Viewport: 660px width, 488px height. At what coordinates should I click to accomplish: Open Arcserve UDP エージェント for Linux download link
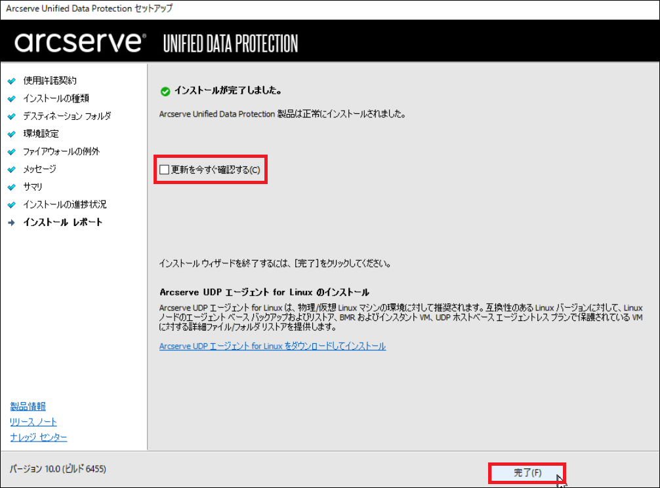272,346
